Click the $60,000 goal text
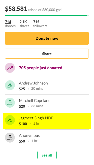The image size is (94, 165). [x=52, y=10]
